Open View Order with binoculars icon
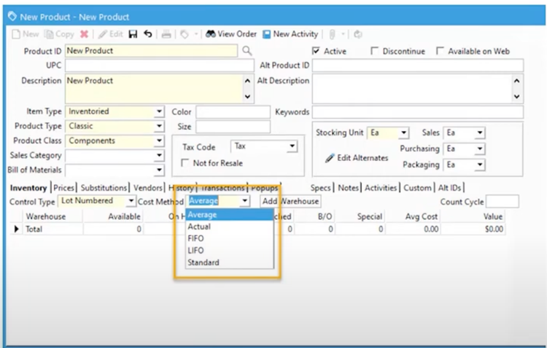Viewport: 547px width, 348px height. (x=230, y=34)
